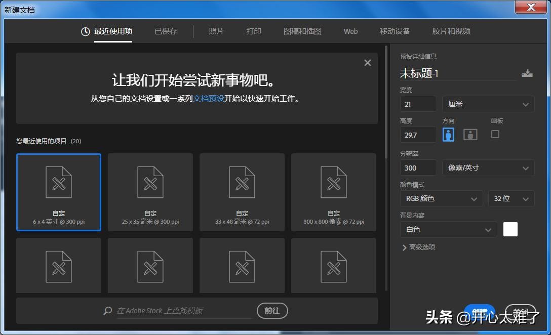Switch to the 照片 tab
The width and height of the screenshot is (551, 335).
coord(216,31)
